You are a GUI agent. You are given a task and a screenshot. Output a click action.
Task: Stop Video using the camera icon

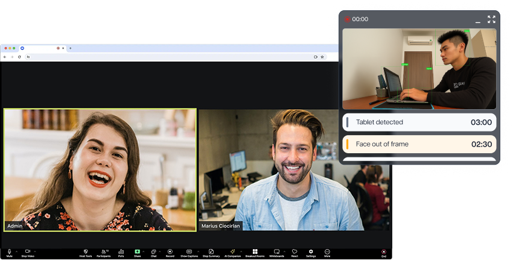pyautogui.click(x=28, y=252)
